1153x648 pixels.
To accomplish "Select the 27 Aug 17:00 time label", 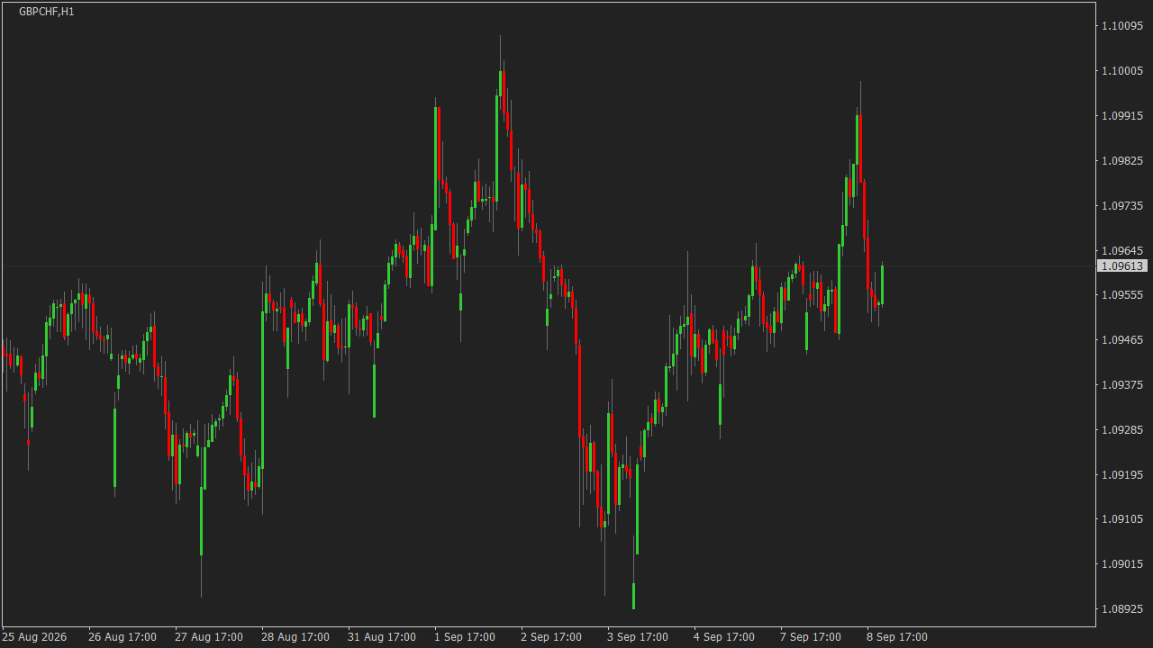I will click(209, 637).
